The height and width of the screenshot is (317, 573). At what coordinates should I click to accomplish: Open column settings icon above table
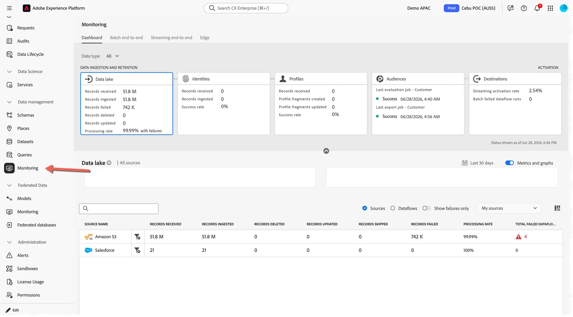[557, 208]
